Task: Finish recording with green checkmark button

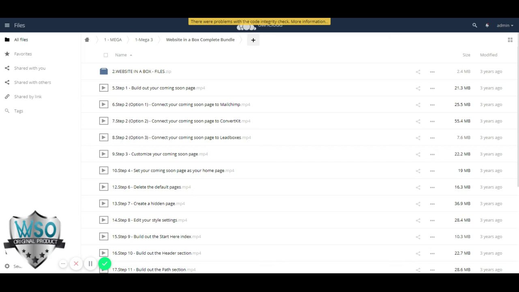Action: tap(105, 264)
